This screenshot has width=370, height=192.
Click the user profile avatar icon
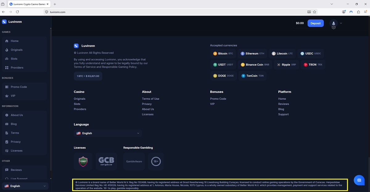click(x=334, y=23)
